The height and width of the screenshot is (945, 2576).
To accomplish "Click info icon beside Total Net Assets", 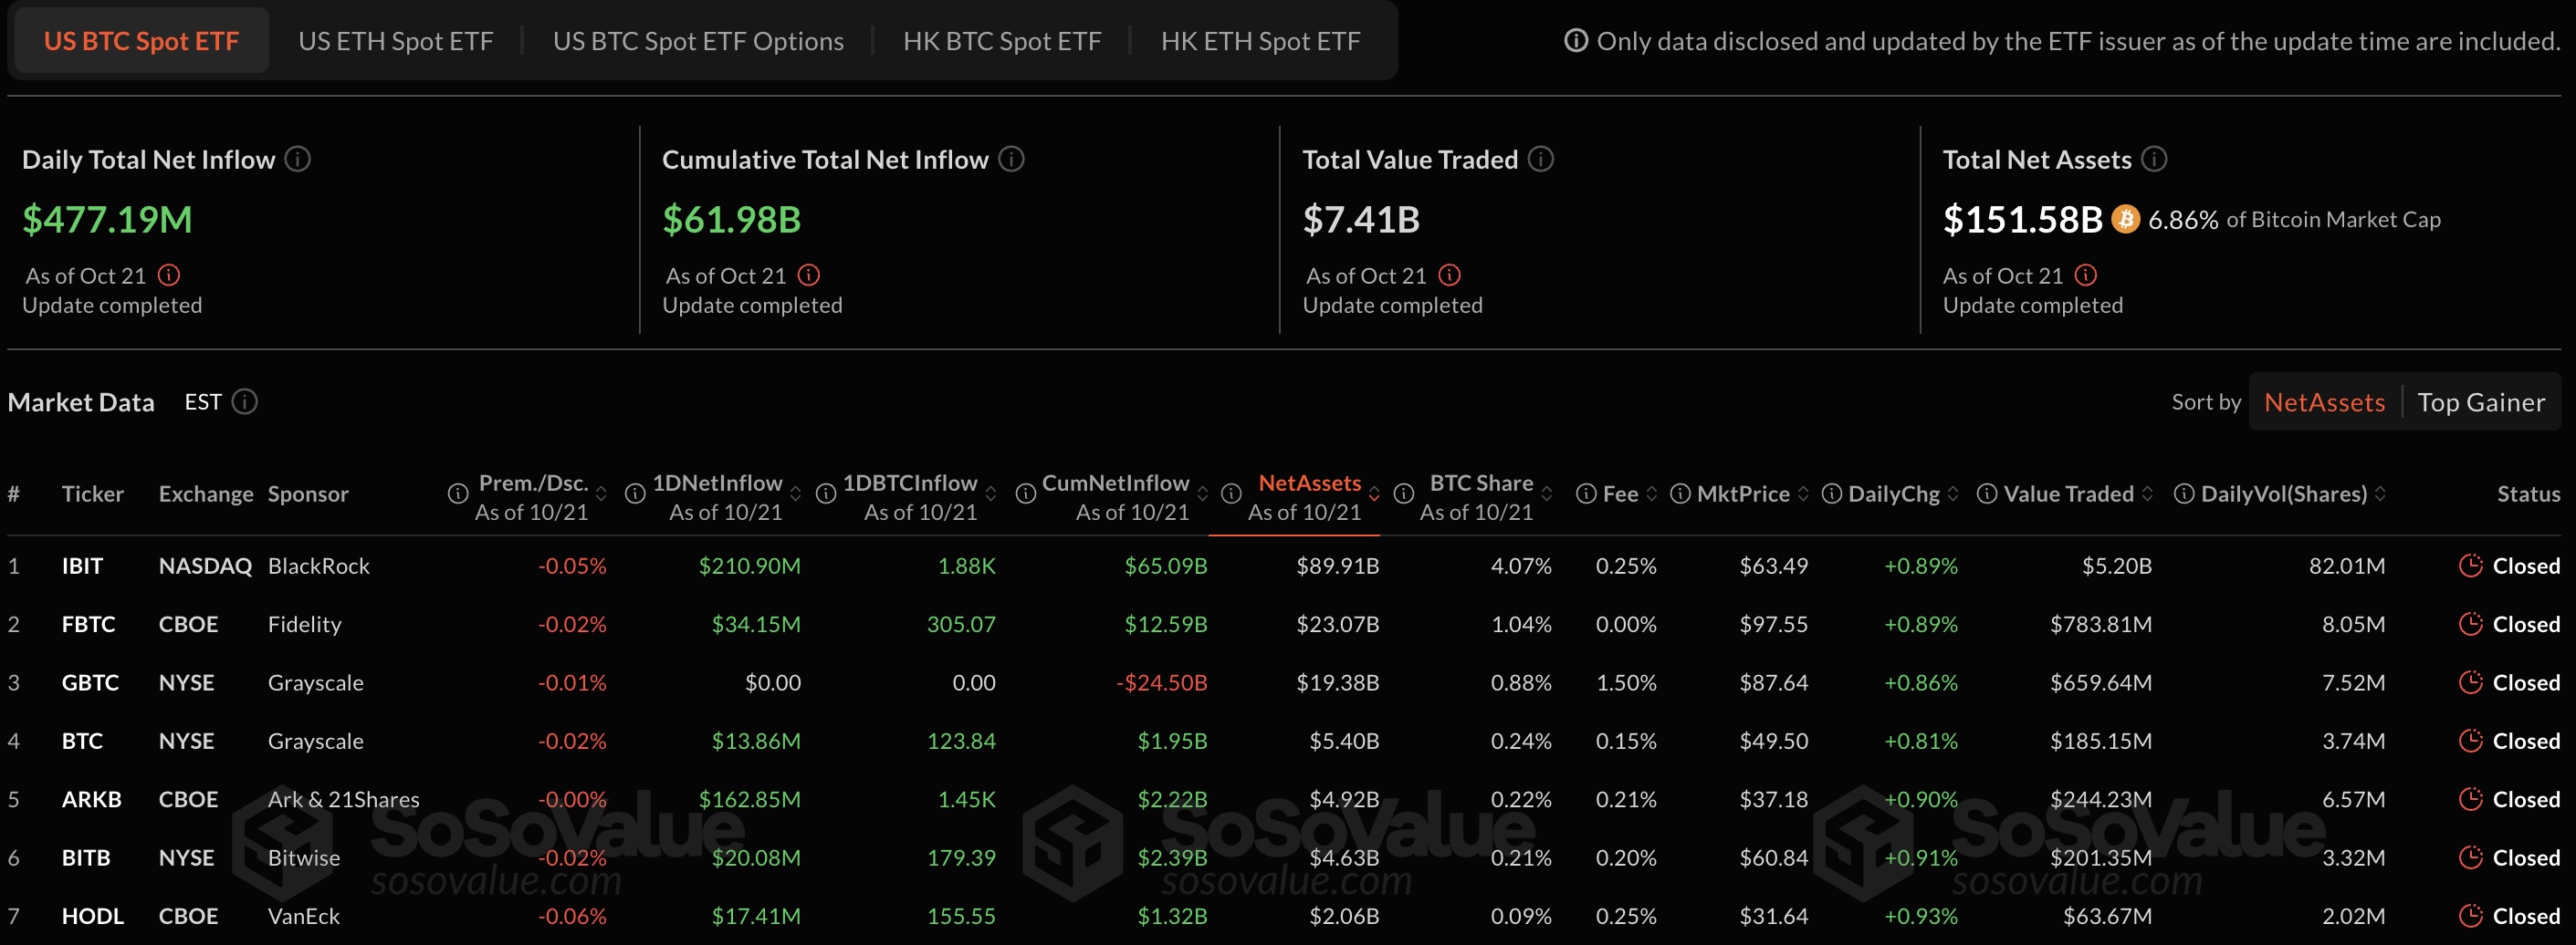I will [2154, 159].
